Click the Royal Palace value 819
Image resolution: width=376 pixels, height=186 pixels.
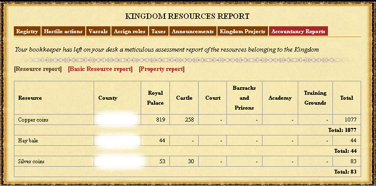(x=161, y=120)
